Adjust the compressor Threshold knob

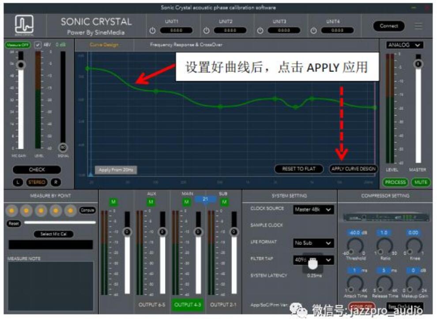tap(355, 247)
